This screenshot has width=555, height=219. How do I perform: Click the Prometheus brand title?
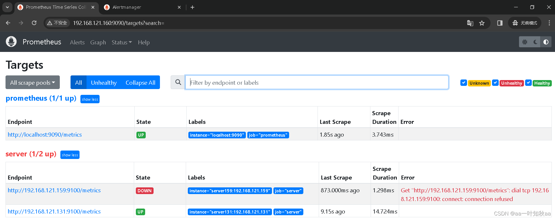point(42,42)
